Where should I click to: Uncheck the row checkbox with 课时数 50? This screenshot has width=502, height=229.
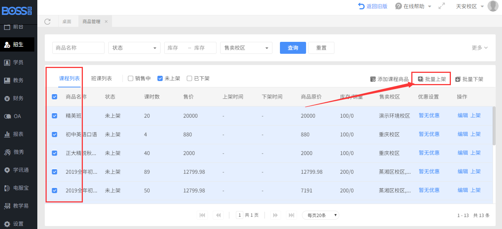(54, 191)
